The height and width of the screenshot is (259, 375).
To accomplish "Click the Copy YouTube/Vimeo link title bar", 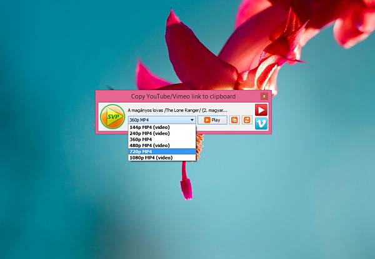I will [x=183, y=96].
